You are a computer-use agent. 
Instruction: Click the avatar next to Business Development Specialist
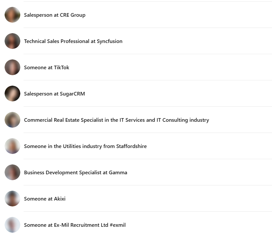coord(12,172)
